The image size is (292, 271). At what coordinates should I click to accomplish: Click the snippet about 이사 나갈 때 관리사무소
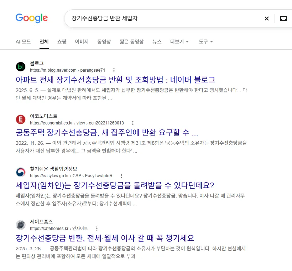(130, 200)
